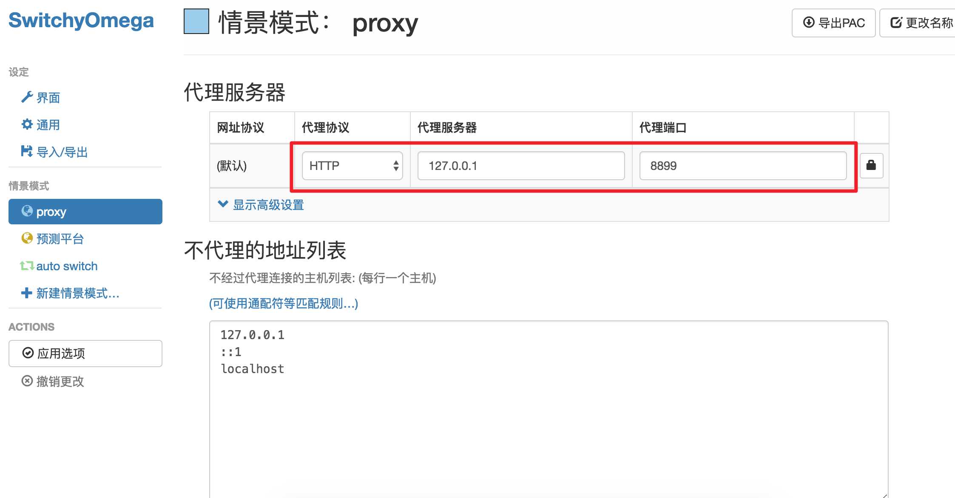Click the lock authentication icon button

871,165
